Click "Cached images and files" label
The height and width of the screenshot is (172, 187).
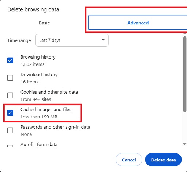(x=46, y=110)
